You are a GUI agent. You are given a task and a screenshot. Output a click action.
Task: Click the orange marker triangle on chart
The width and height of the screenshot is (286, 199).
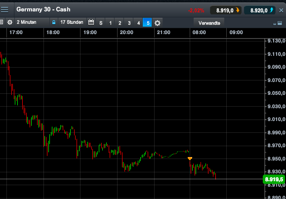coord(190,159)
